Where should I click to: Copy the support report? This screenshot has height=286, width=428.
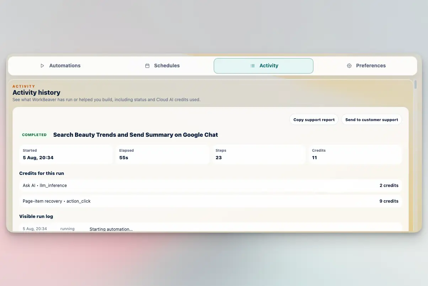tap(314, 120)
